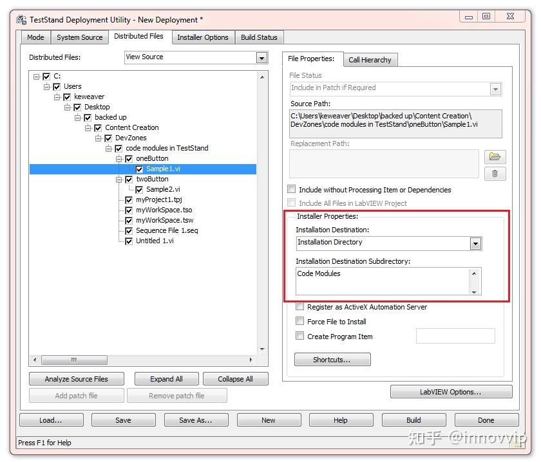The height and width of the screenshot is (462, 541).
Task: Uncheck the Sample2.vi checkbox
Action: 139,190
